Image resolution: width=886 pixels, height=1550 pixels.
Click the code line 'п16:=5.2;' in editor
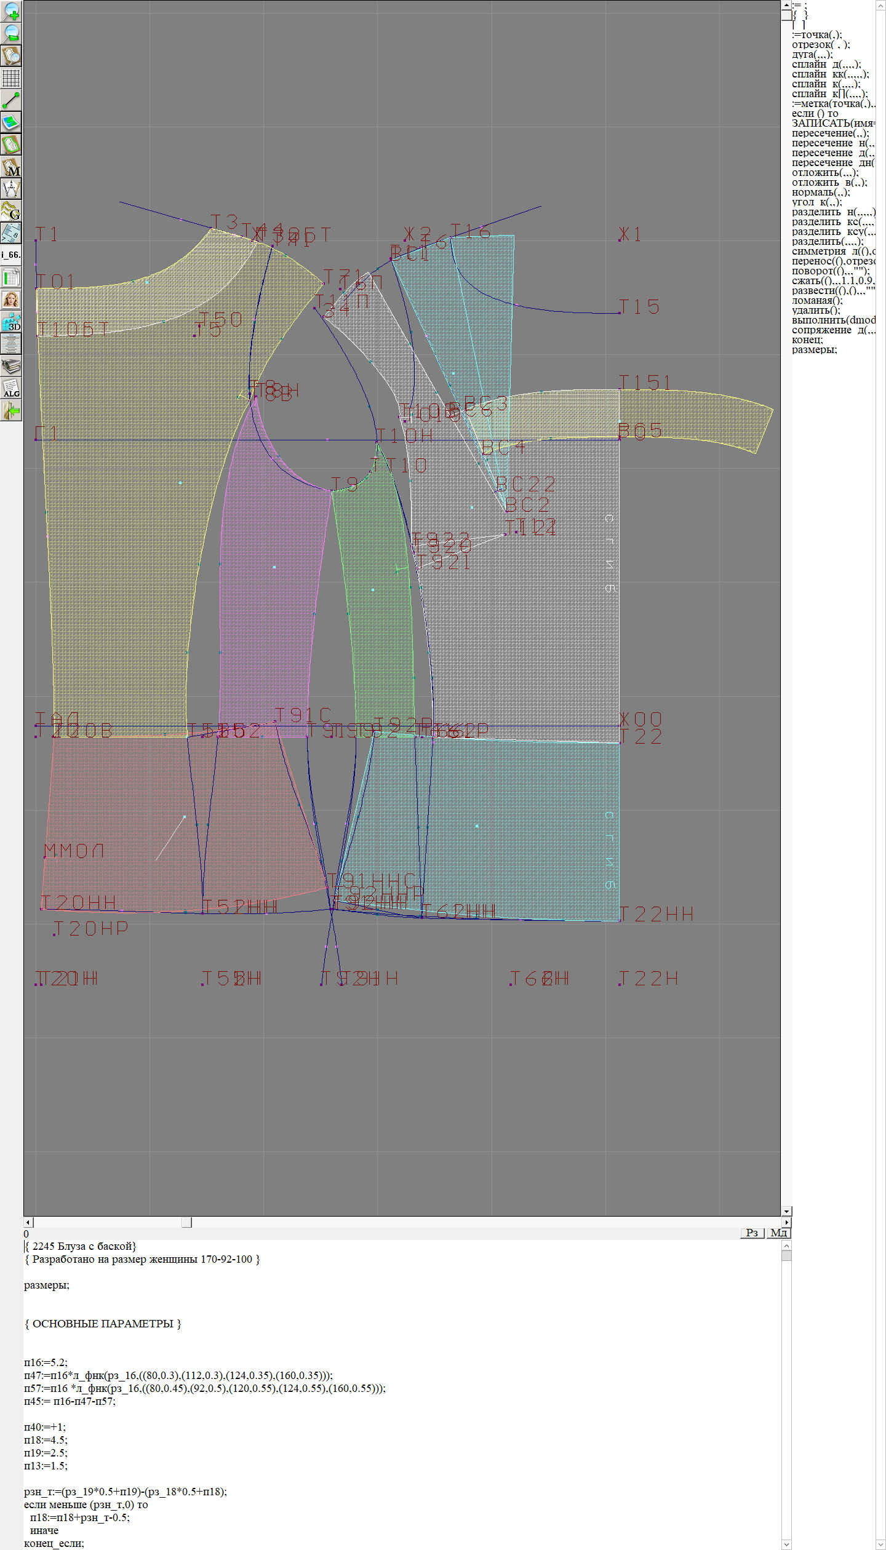pyautogui.click(x=46, y=1362)
